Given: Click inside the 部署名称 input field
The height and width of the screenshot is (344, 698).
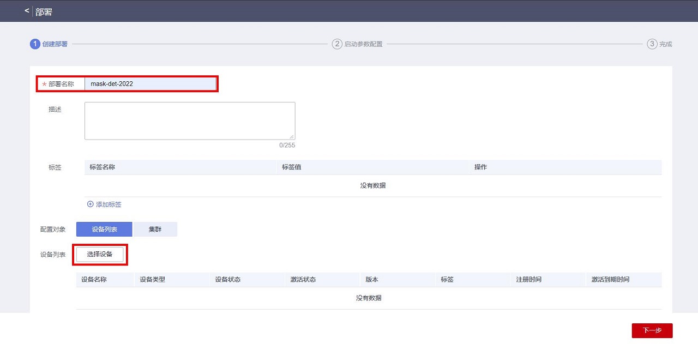Looking at the screenshot, I should (150, 84).
